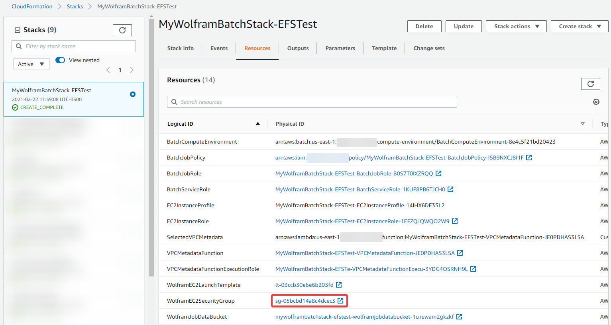This screenshot has height=325, width=611.
Task: Switch to the Parameters tab
Action: point(340,48)
